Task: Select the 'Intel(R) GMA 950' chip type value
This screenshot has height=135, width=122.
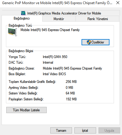Action: click(55, 57)
